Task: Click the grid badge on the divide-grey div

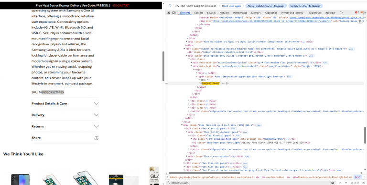Action: 311,56
